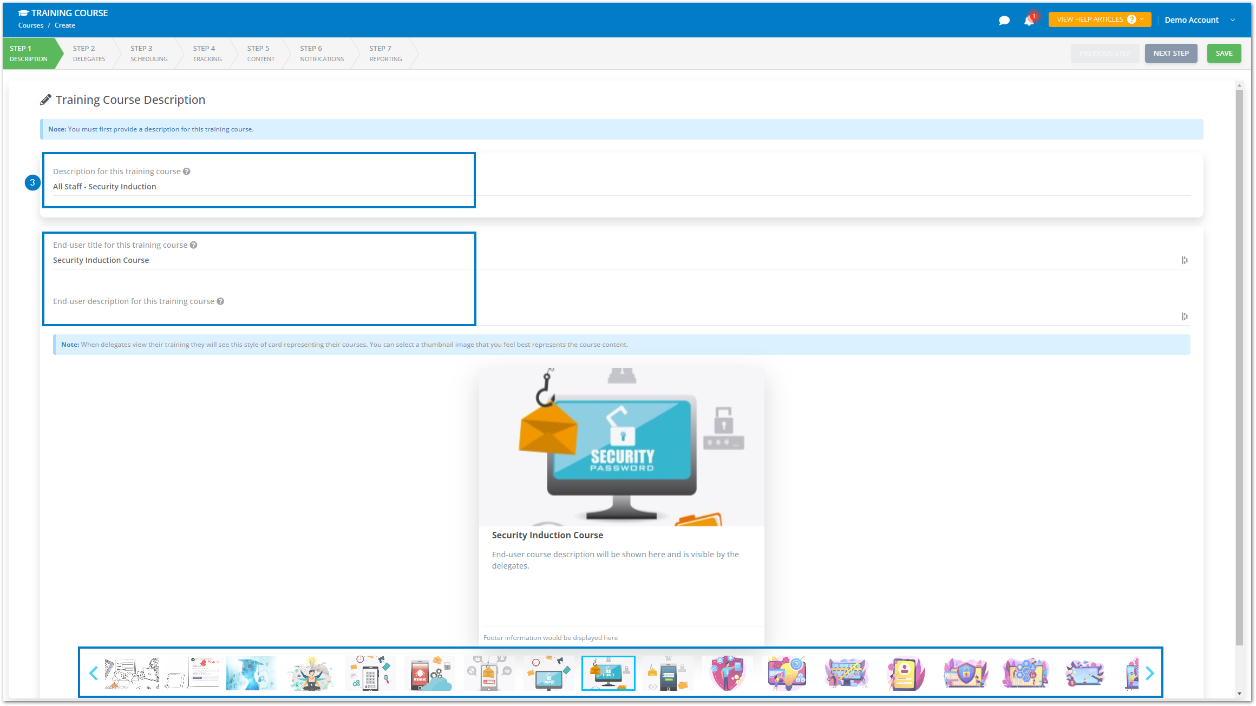The width and height of the screenshot is (1256, 706).
Task: Select the sketch drawing thumbnail with people
Action: (x=132, y=673)
